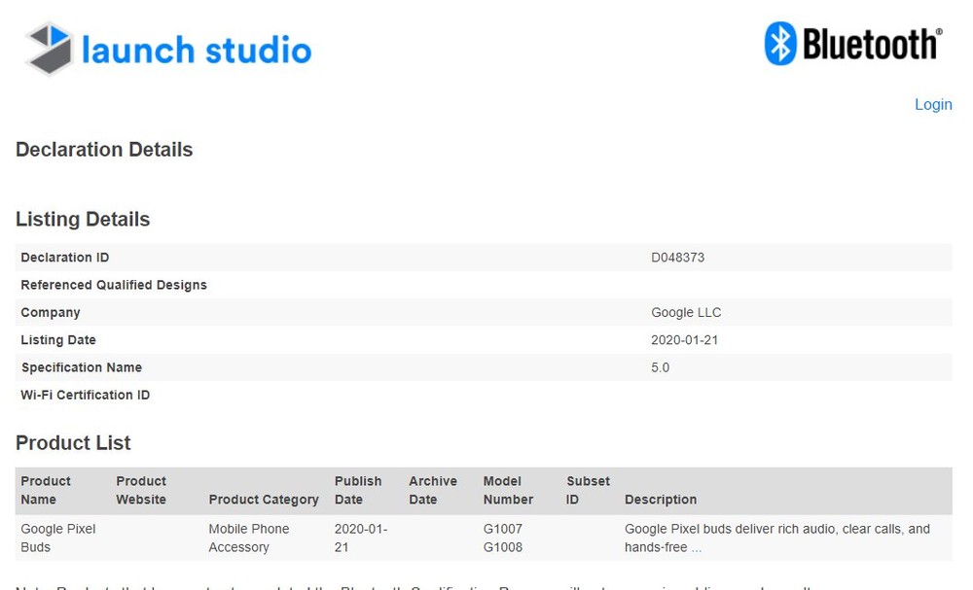973x590 pixels.
Task: Click the Company row label
Action: [x=51, y=312]
